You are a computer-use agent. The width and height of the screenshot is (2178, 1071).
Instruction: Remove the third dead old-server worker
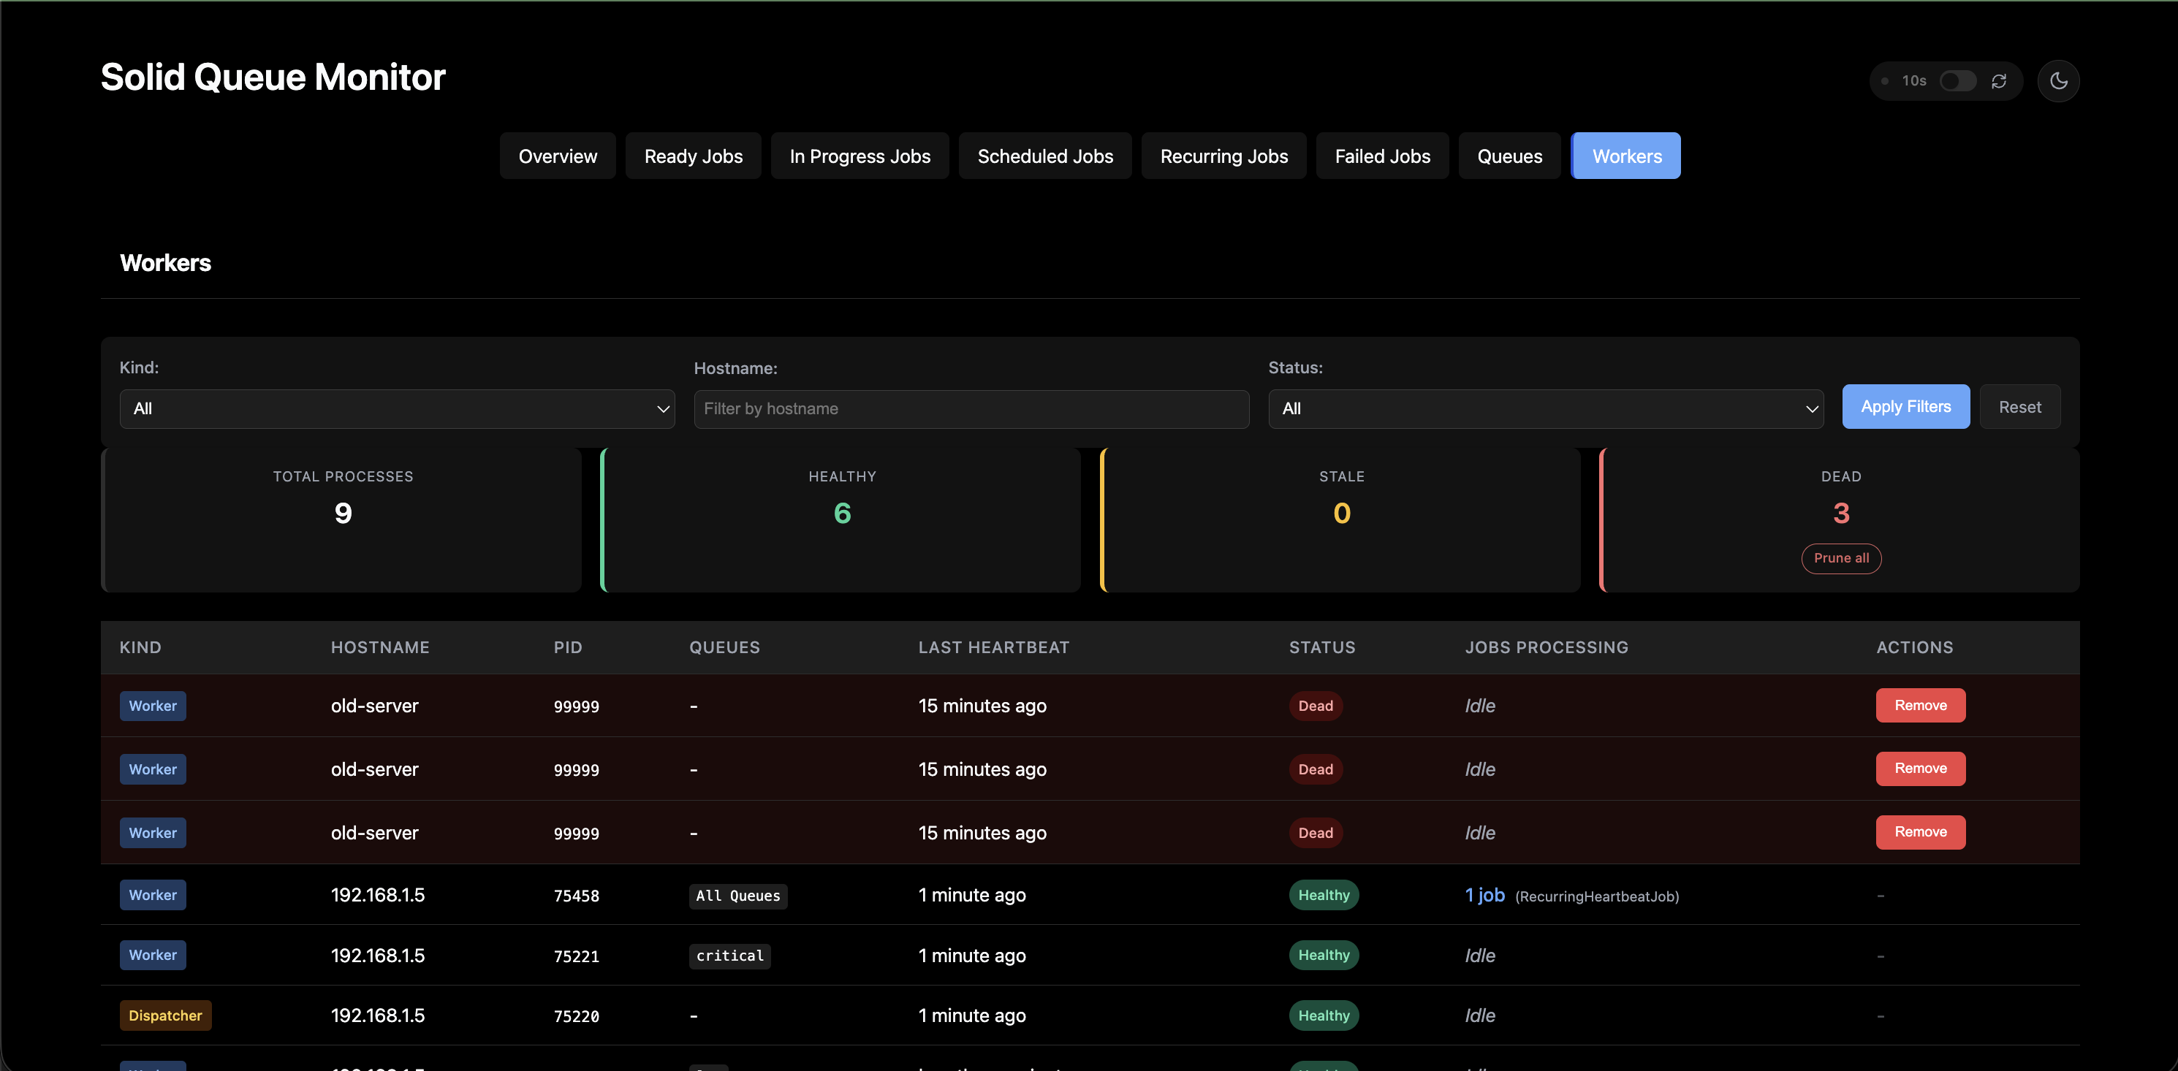[x=1920, y=832]
